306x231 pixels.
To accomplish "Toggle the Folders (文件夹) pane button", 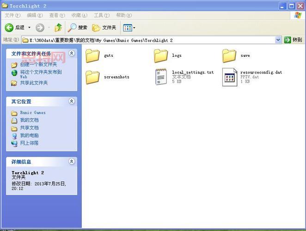I will (104, 28).
